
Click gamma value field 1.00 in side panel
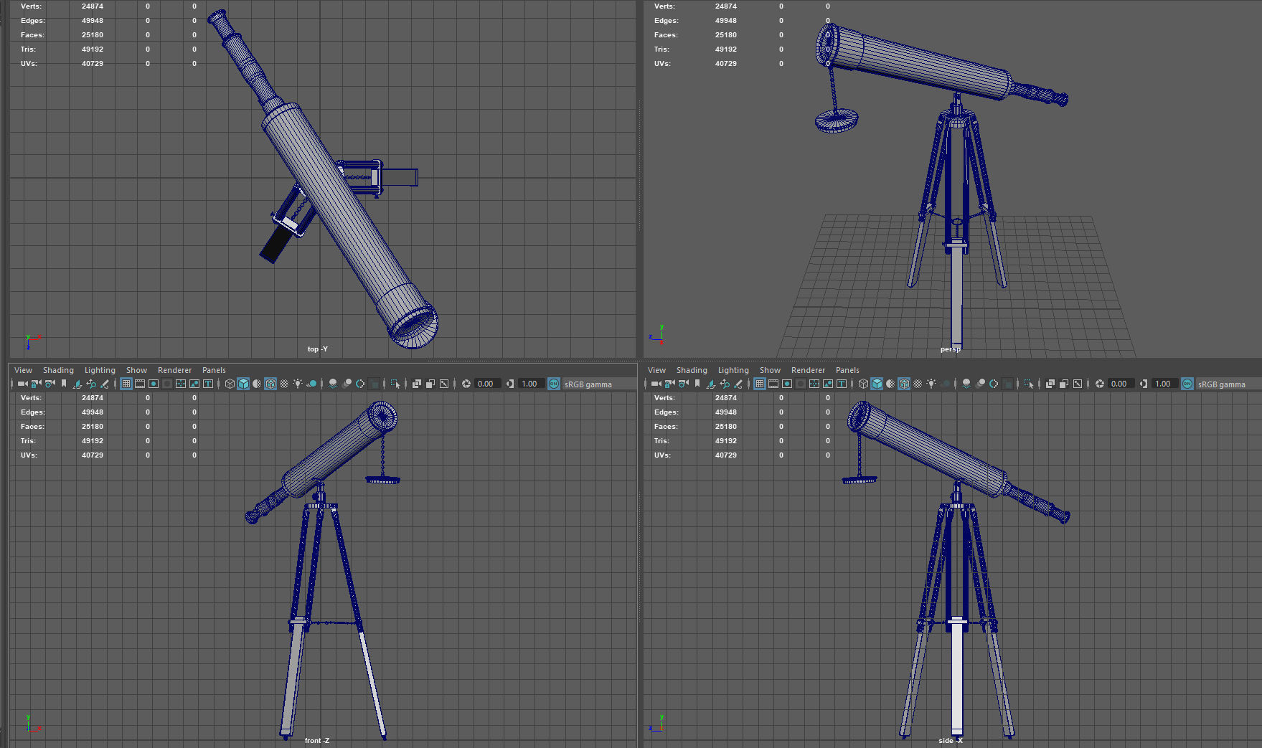[x=1165, y=384]
